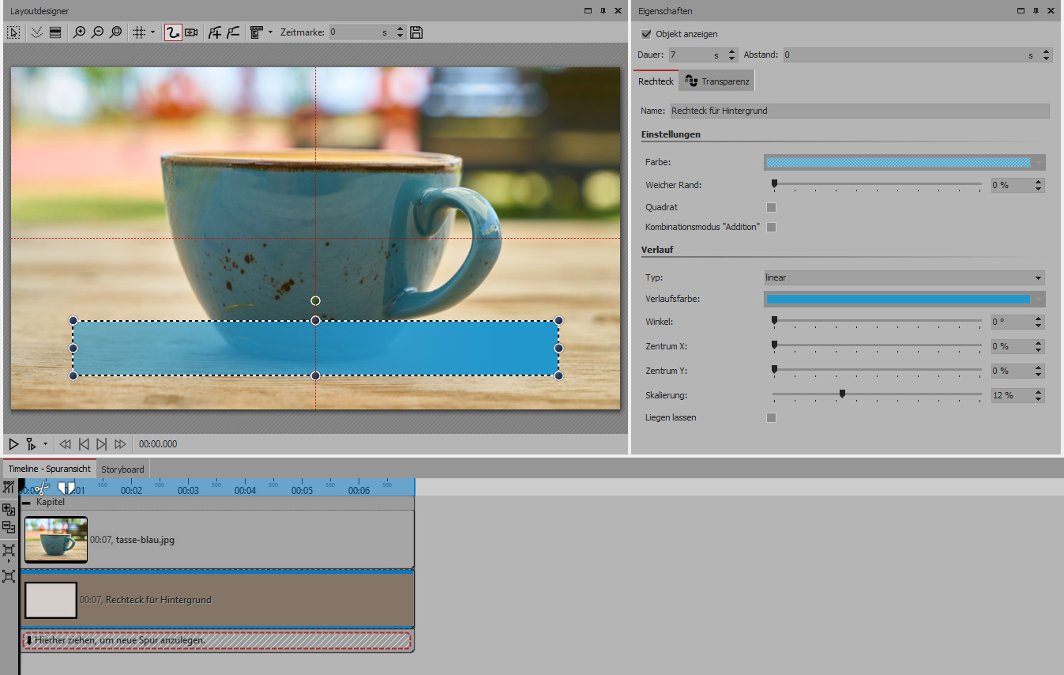
Task: Click the tasse-blau.jpg thumbnail in timeline
Action: pos(56,540)
